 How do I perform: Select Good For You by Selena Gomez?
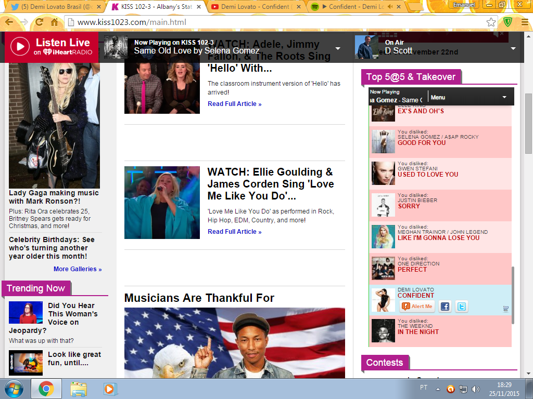(440, 142)
